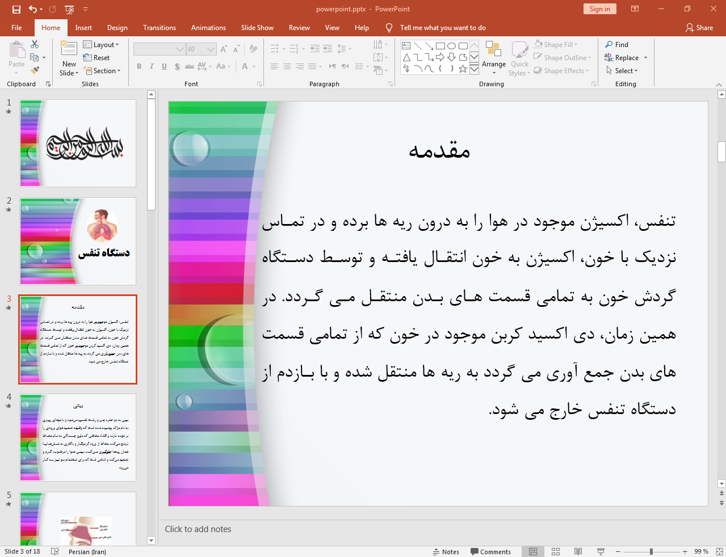The height and width of the screenshot is (557, 726).
Task: Toggle Notes pane in status bar
Action: pos(446,552)
